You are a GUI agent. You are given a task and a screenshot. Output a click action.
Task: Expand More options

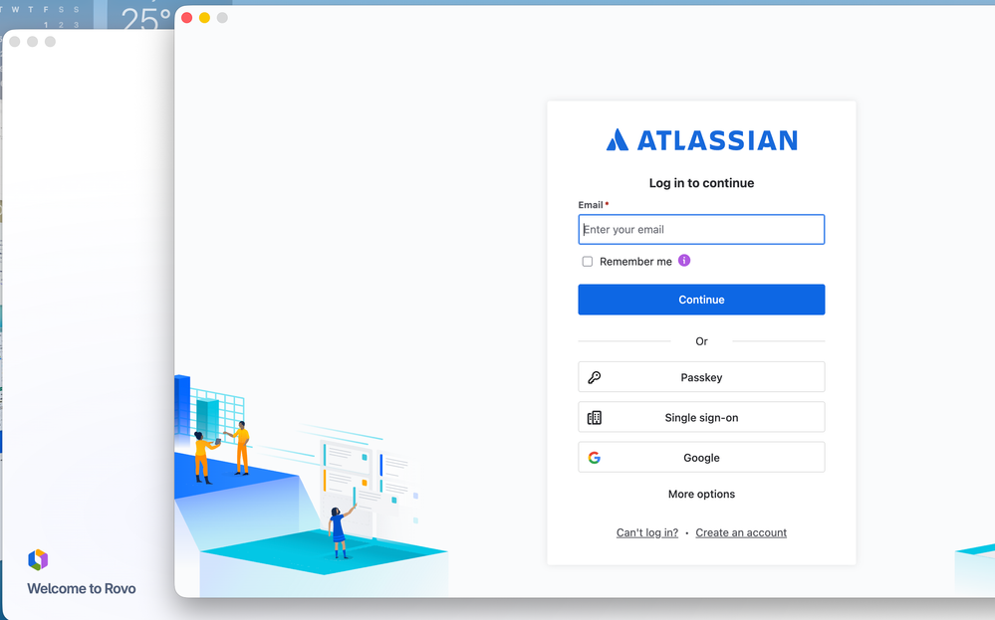[x=701, y=494]
